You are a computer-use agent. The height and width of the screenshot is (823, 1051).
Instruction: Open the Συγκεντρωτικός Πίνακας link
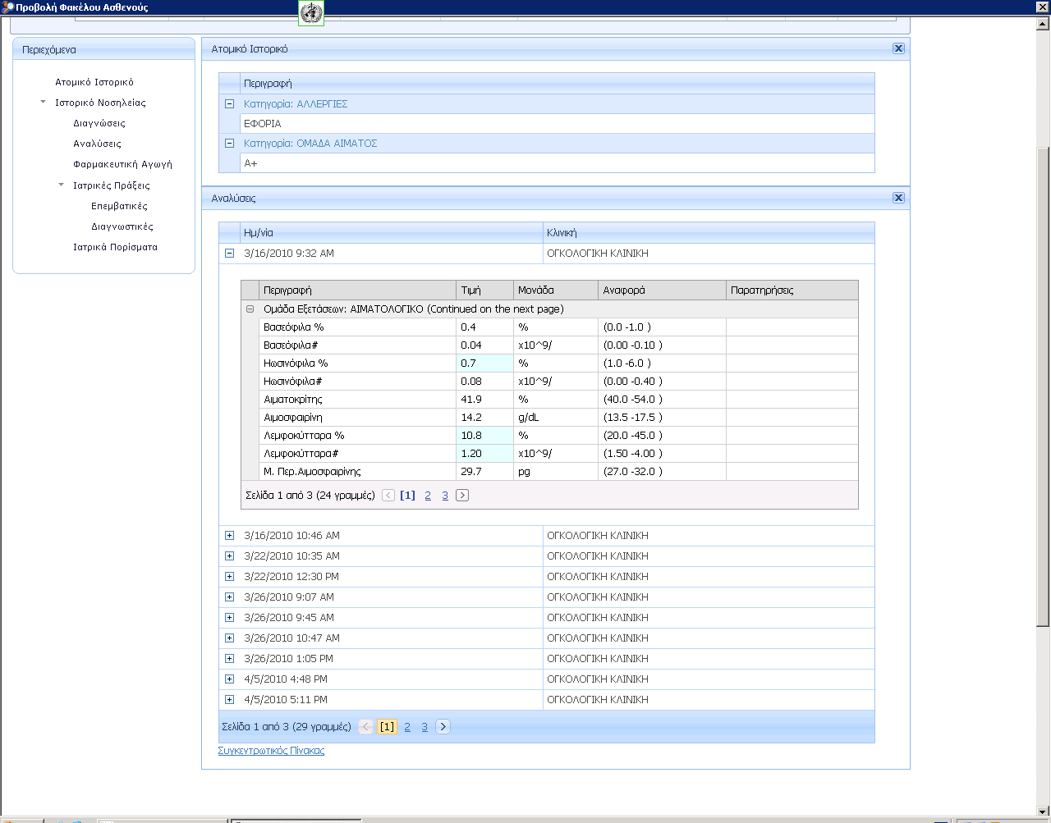click(x=271, y=751)
